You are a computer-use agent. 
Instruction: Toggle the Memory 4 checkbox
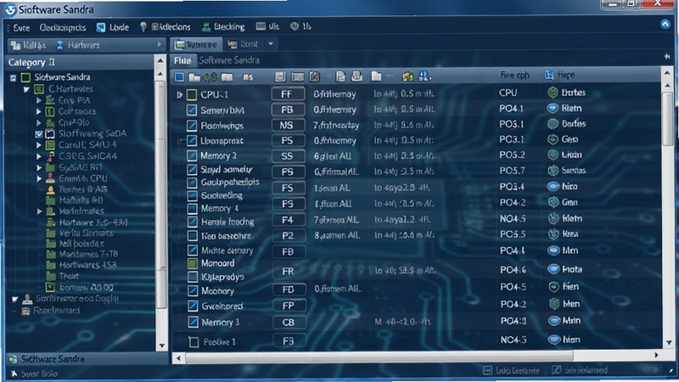[192, 209]
